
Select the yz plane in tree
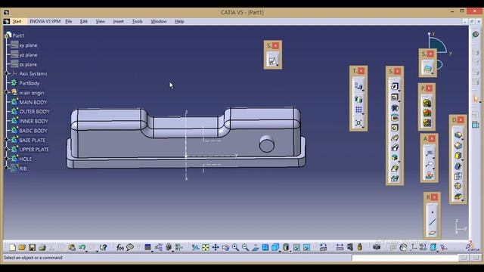[28, 55]
